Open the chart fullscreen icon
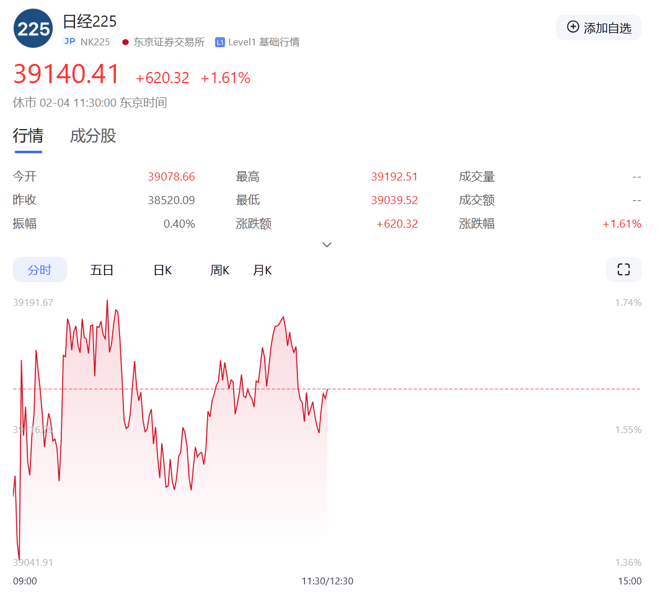 click(623, 269)
